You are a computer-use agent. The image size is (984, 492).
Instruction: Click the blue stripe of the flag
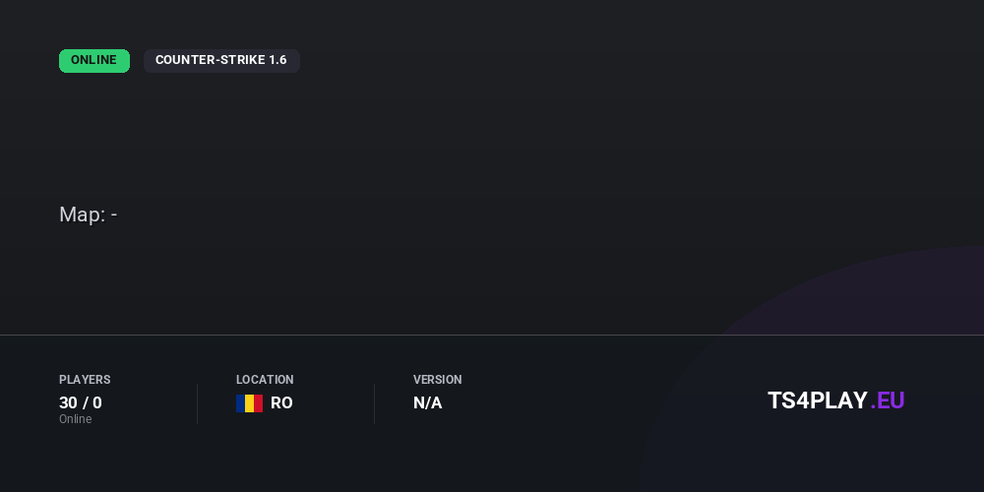[x=240, y=403]
